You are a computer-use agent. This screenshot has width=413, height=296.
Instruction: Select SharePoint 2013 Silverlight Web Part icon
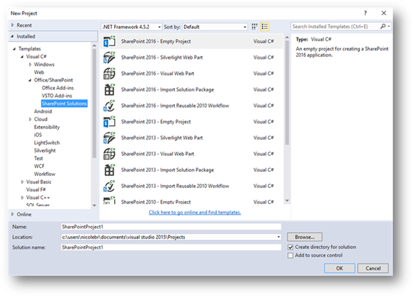click(109, 138)
